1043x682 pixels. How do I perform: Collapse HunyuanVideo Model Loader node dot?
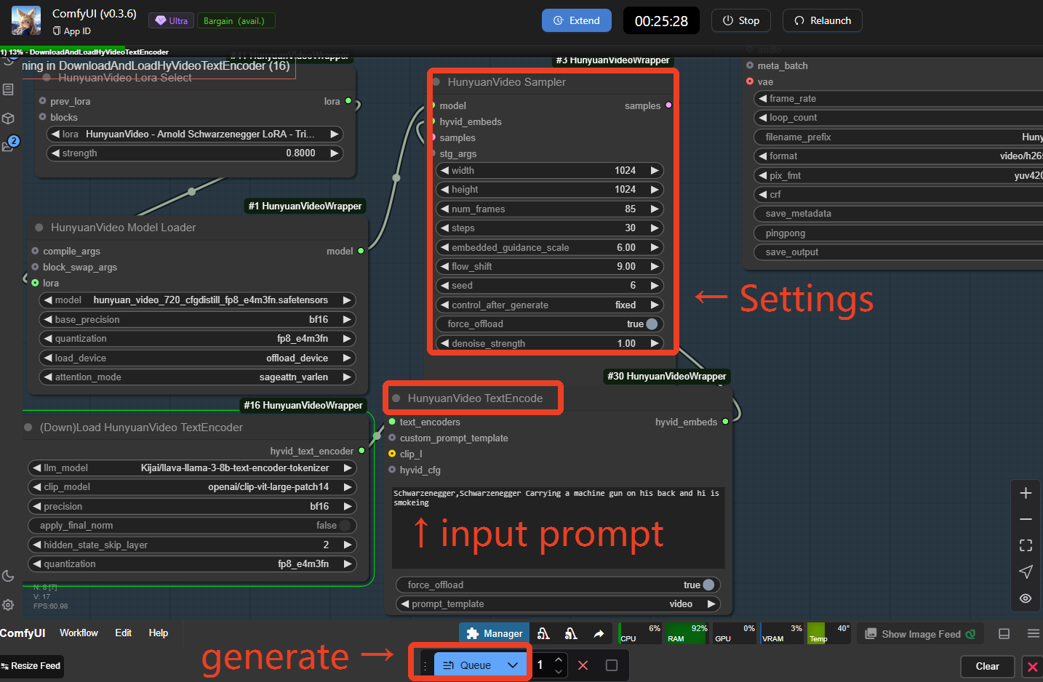click(x=39, y=228)
